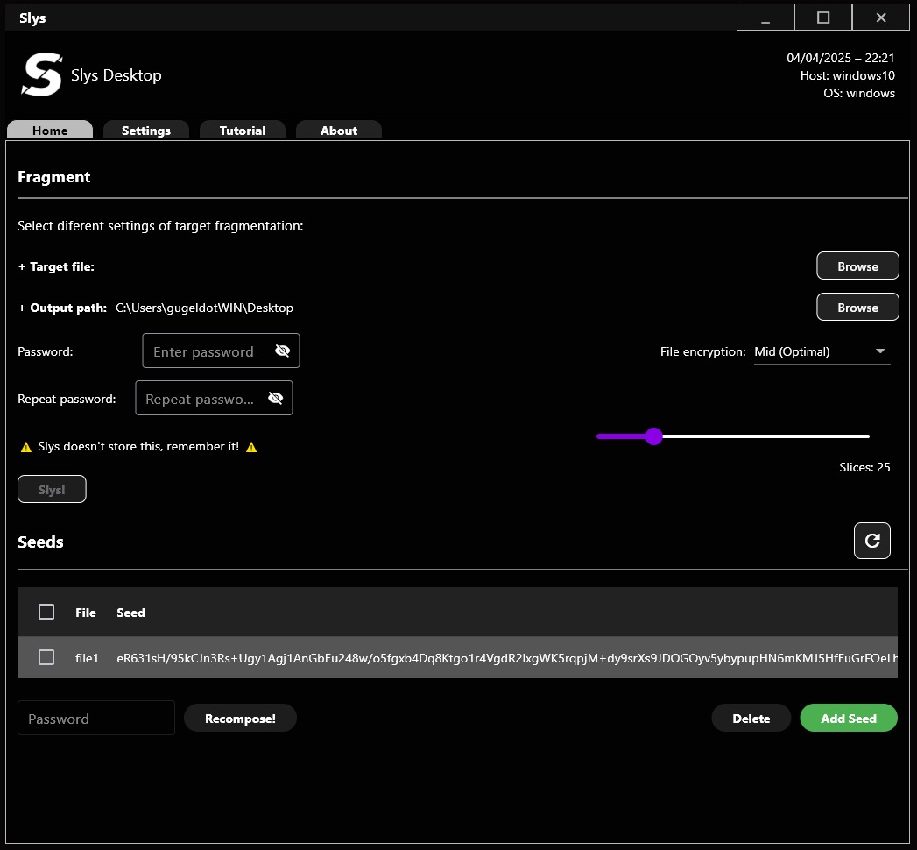The height and width of the screenshot is (850, 917).
Task: Go to the About tab
Action: 338,131
